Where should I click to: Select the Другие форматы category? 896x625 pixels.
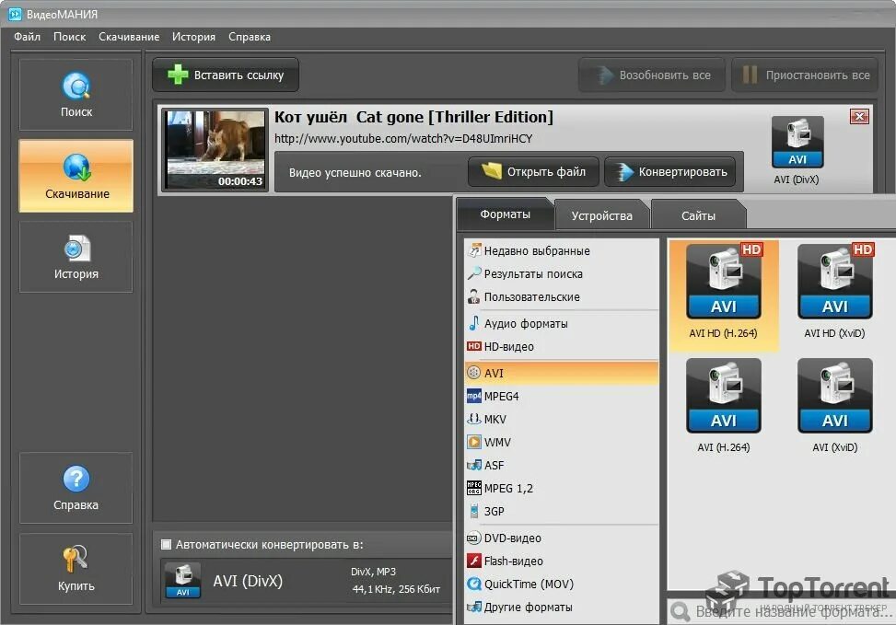(562, 607)
